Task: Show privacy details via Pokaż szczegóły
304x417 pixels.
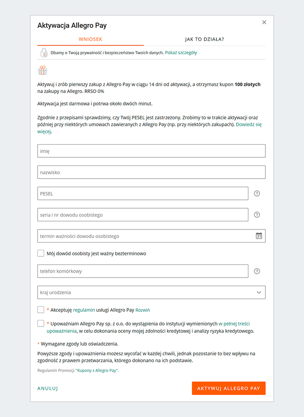Action: 181,53
